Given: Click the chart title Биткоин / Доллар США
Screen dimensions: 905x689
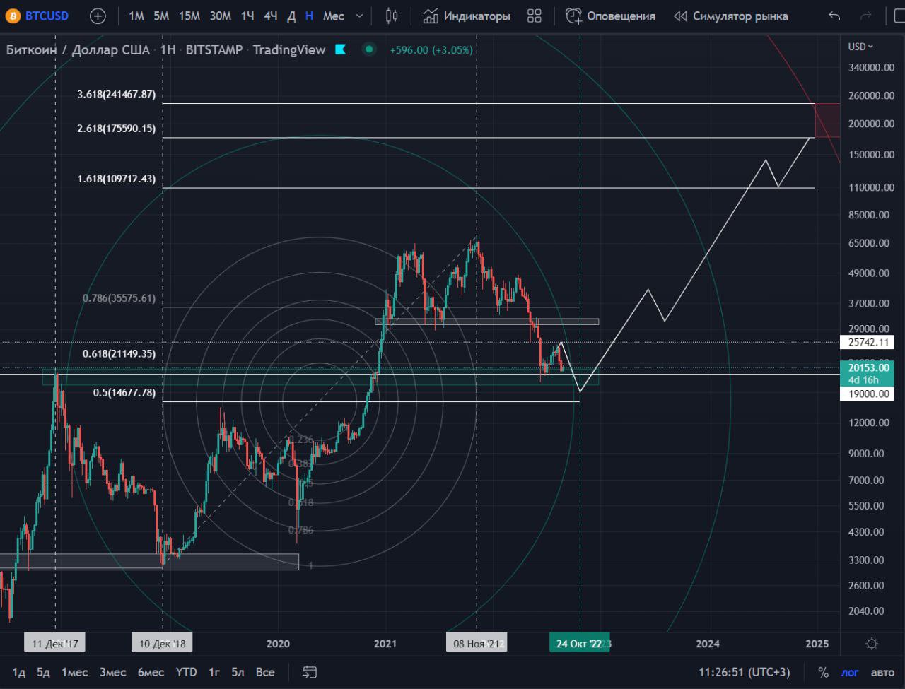Looking at the screenshot, I should [78, 49].
